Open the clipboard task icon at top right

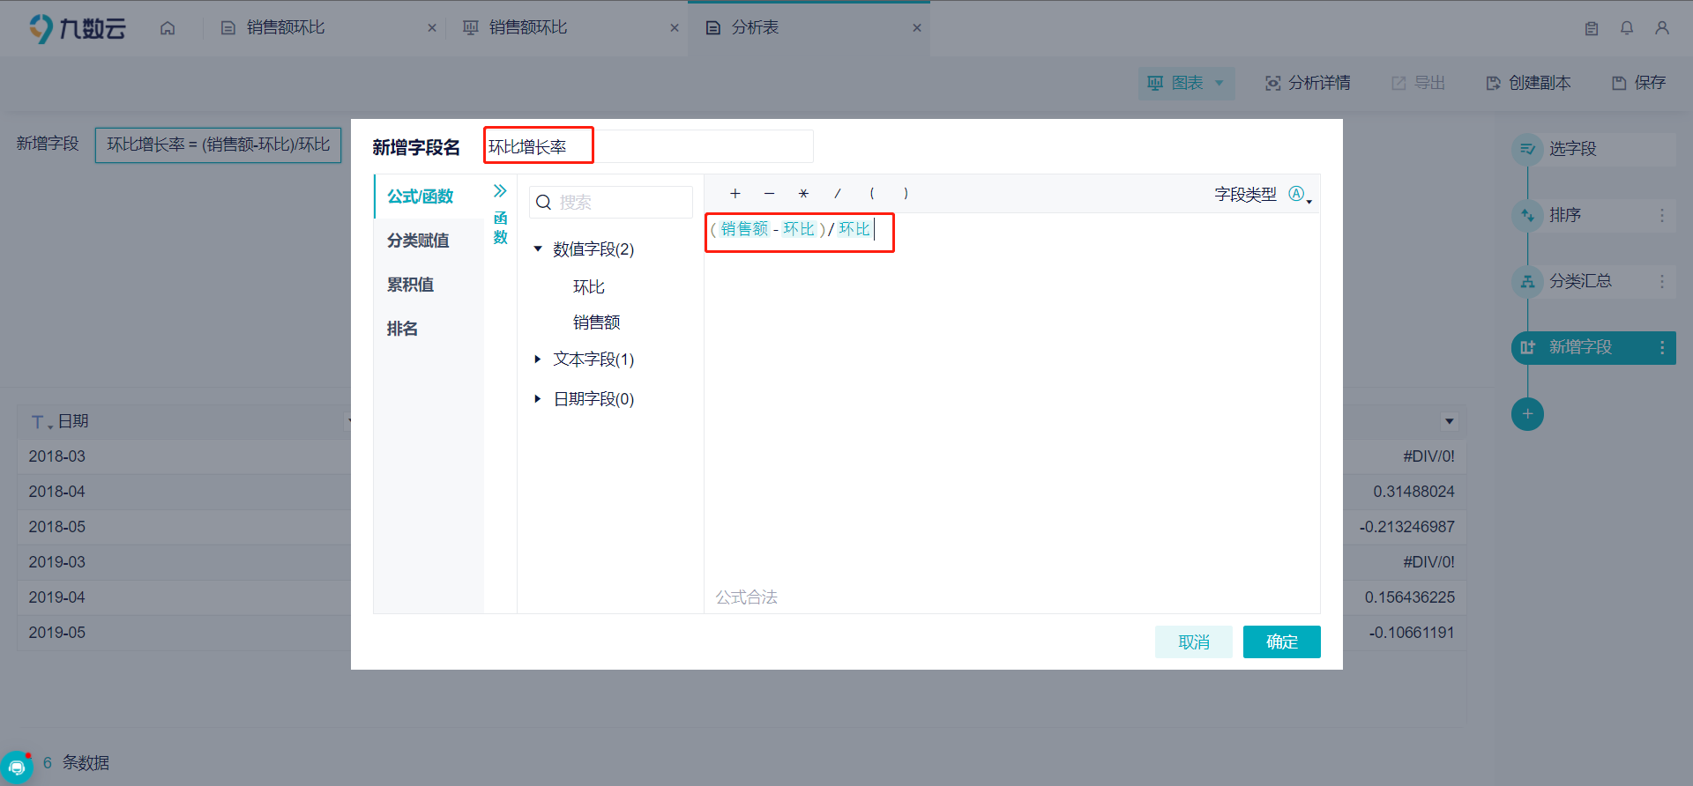click(x=1592, y=28)
